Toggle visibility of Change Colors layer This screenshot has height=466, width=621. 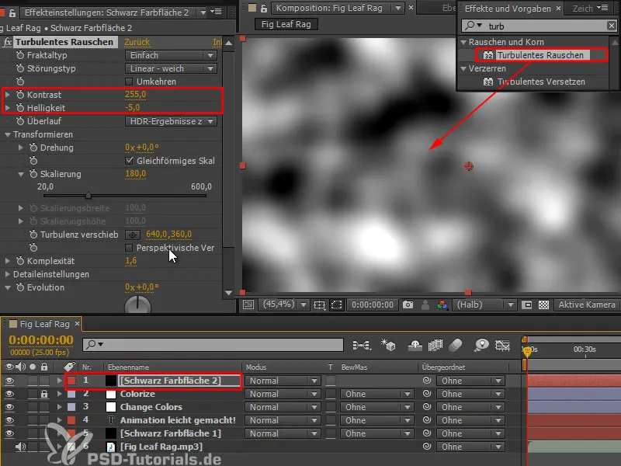tap(9, 407)
